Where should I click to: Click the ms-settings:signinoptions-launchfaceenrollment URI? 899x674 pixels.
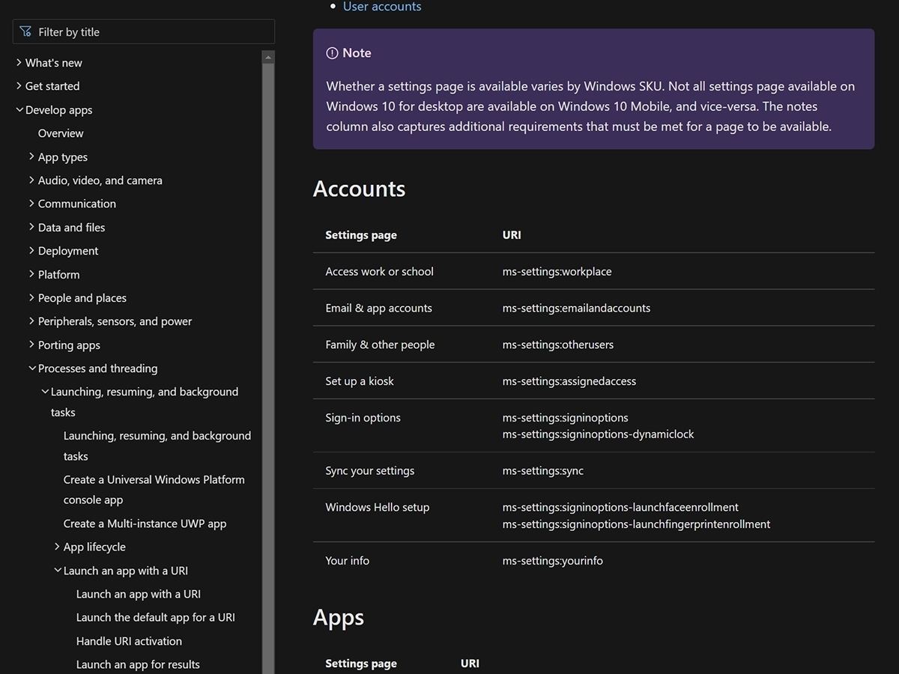click(620, 508)
